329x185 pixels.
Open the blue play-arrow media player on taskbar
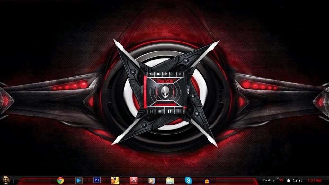[x=78, y=180]
